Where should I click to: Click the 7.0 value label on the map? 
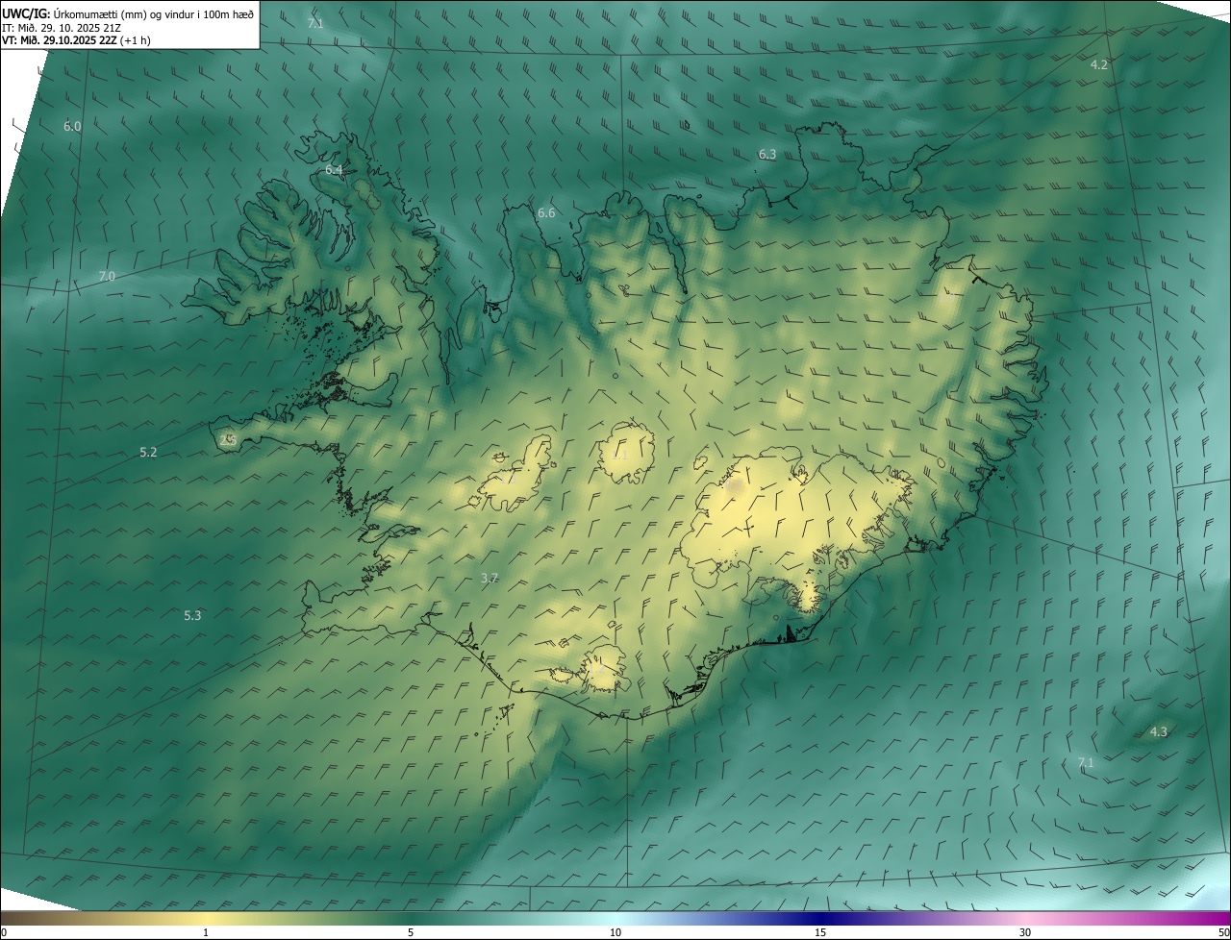click(107, 276)
